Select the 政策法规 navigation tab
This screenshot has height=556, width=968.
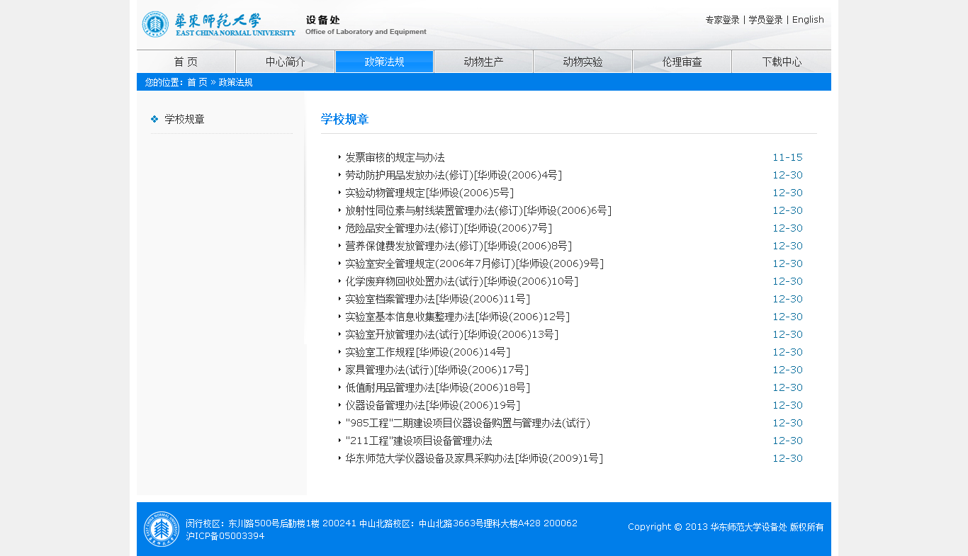[384, 62]
